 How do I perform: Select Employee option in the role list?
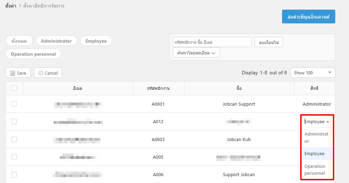click(x=315, y=153)
